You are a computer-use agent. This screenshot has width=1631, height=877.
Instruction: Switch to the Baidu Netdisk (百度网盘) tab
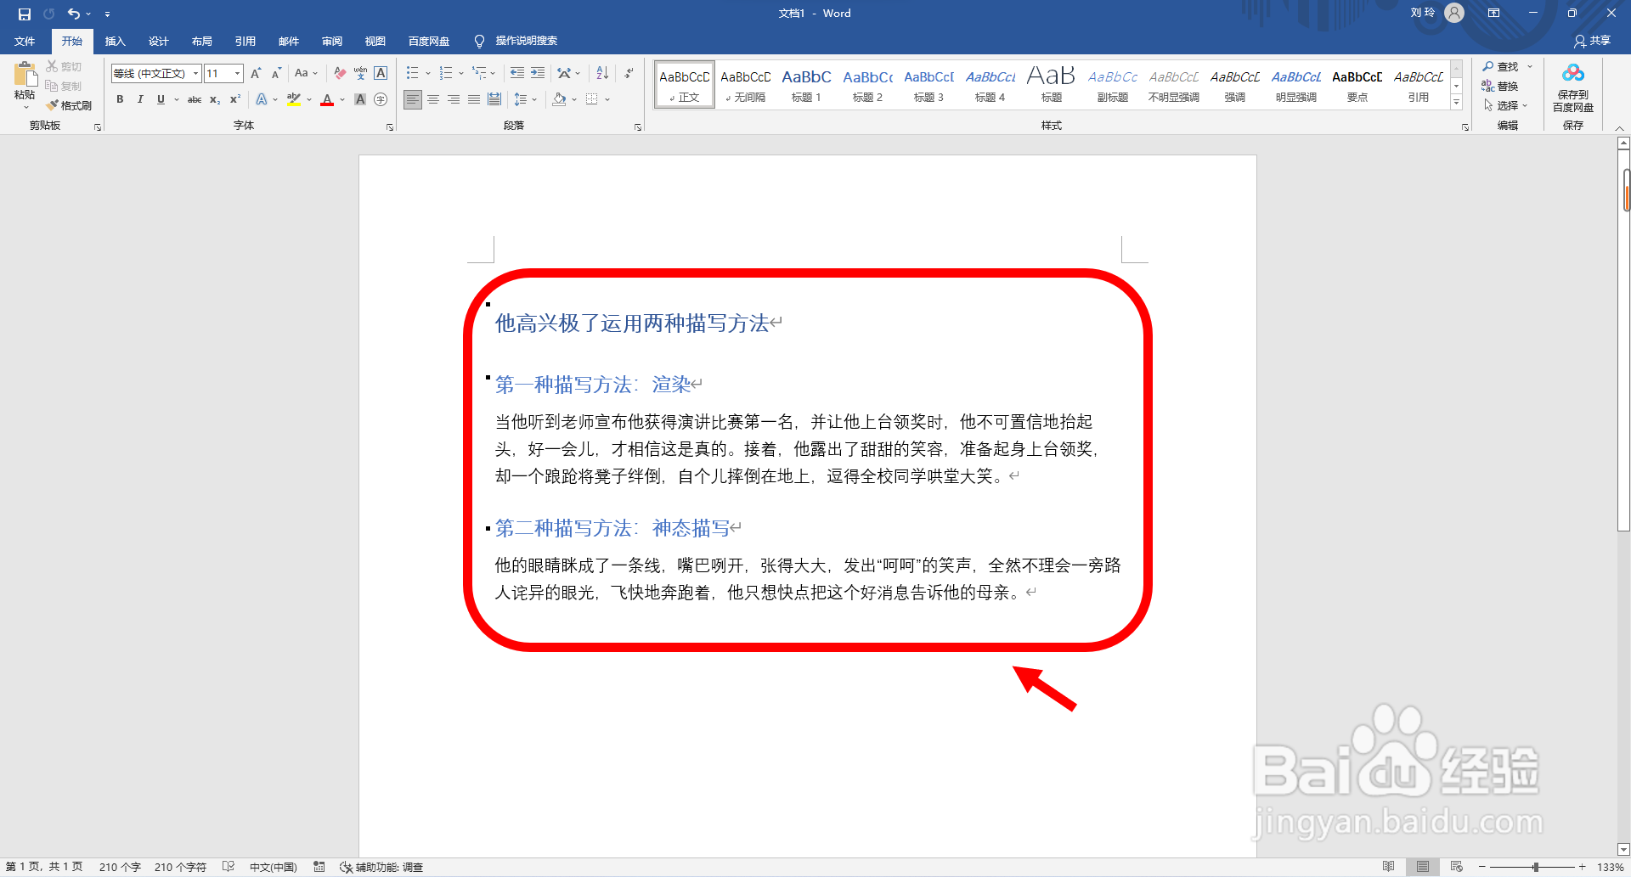coord(428,41)
